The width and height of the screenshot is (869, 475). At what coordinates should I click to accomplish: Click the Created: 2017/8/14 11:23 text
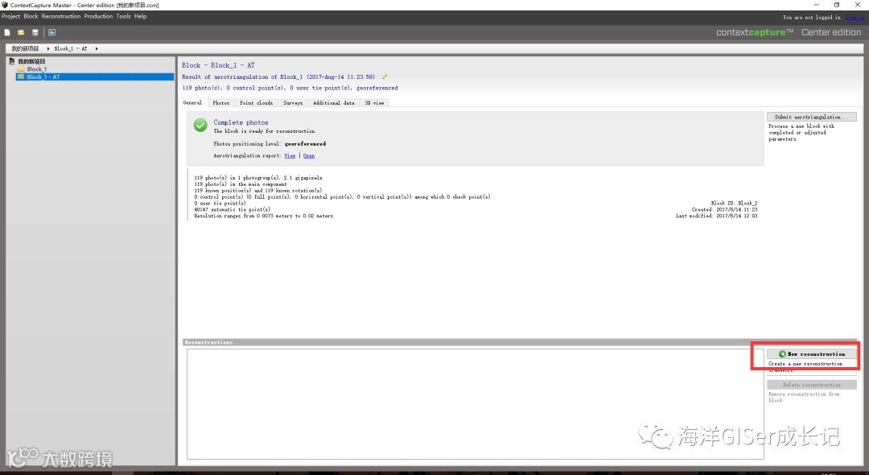724,209
